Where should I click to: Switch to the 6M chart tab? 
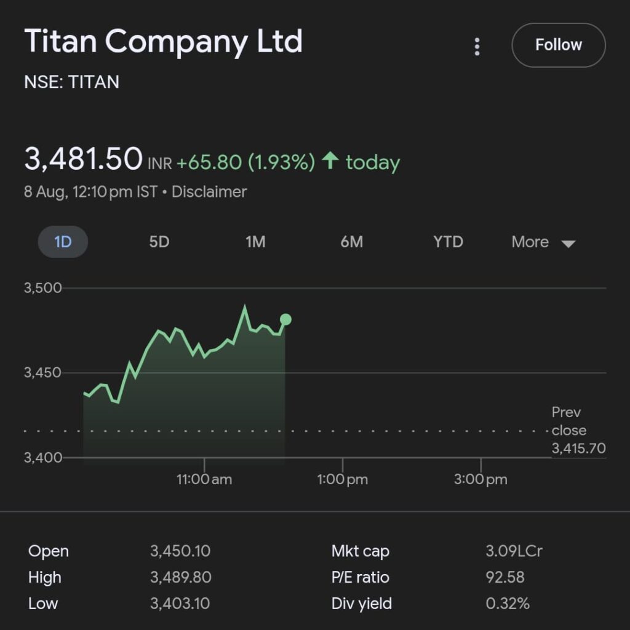[351, 242]
